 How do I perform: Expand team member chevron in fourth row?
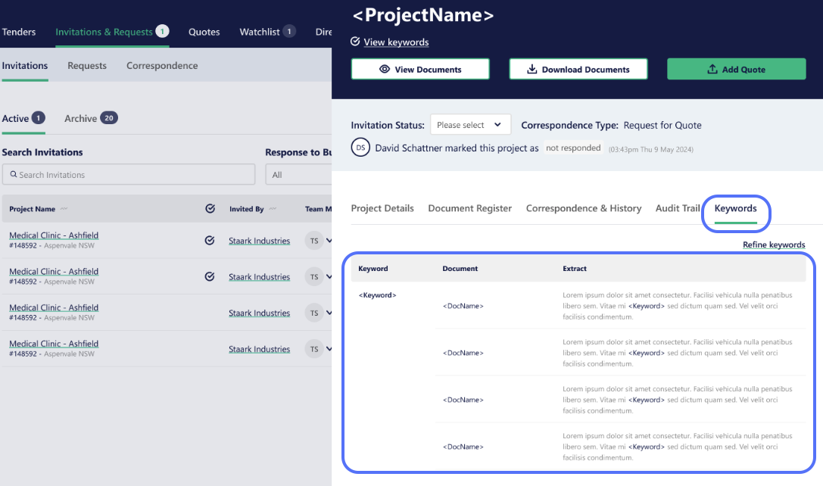329,348
